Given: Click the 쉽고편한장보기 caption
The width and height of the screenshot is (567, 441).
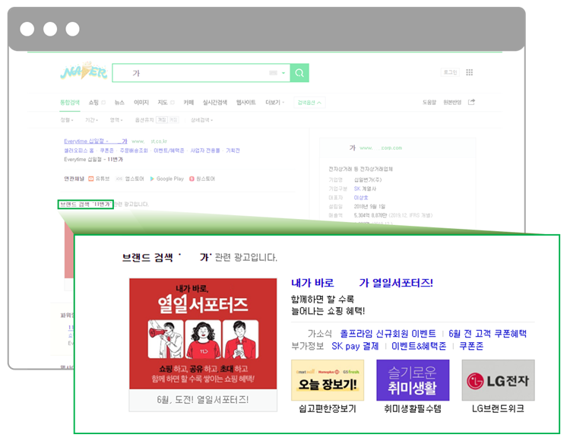Looking at the screenshot, I should tap(328, 409).
